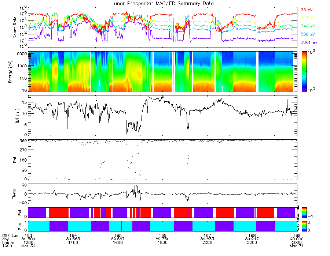
Task: Click the 'Phi' axis label
Action: [x=15, y=160]
